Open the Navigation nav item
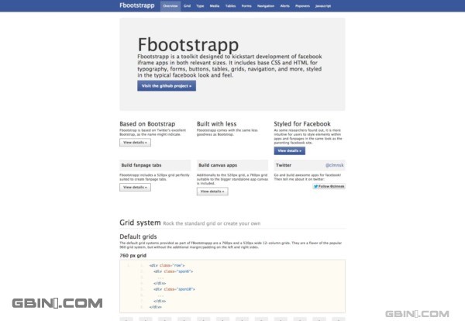Viewport: 465px width, 321px height. coord(266,5)
